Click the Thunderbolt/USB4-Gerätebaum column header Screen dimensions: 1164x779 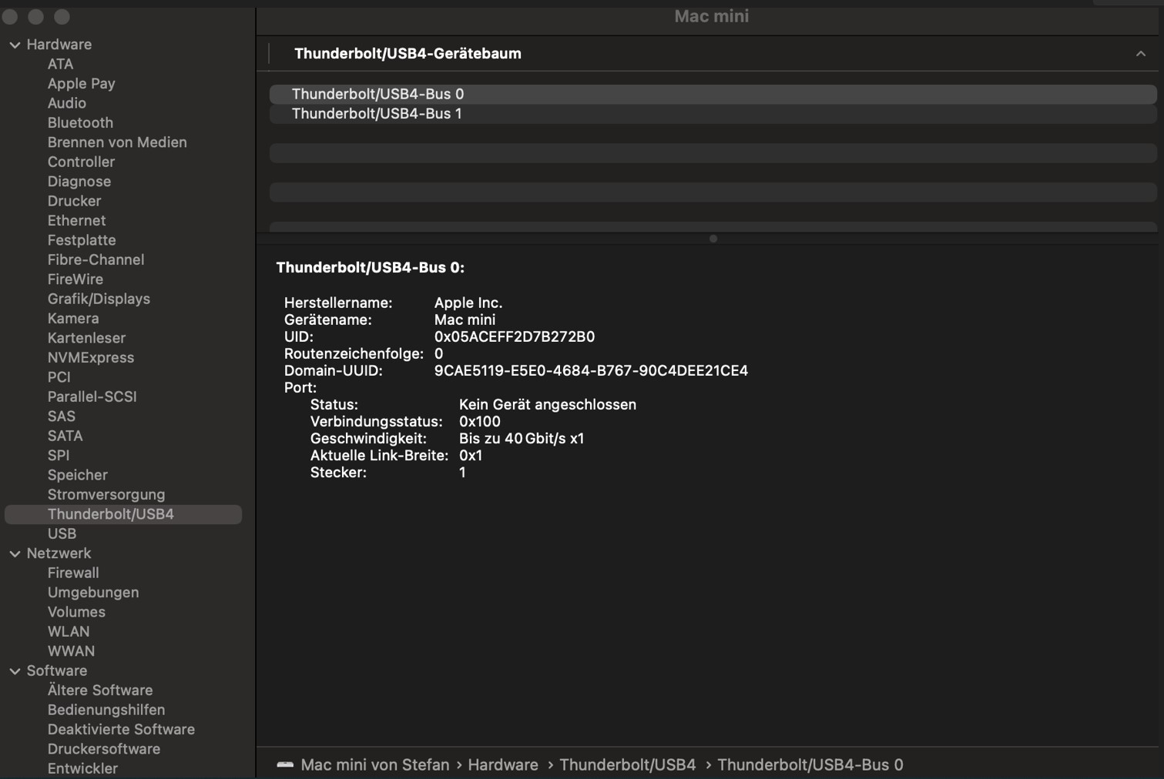point(408,54)
